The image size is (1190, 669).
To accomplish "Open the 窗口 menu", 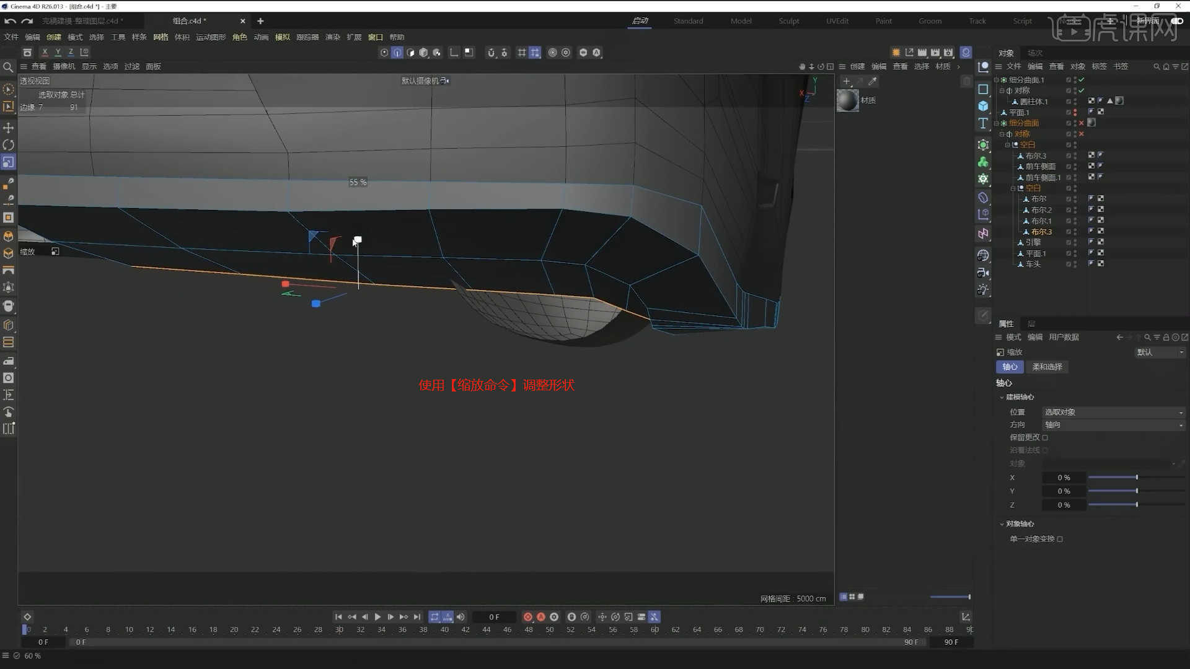I will coord(376,37).
